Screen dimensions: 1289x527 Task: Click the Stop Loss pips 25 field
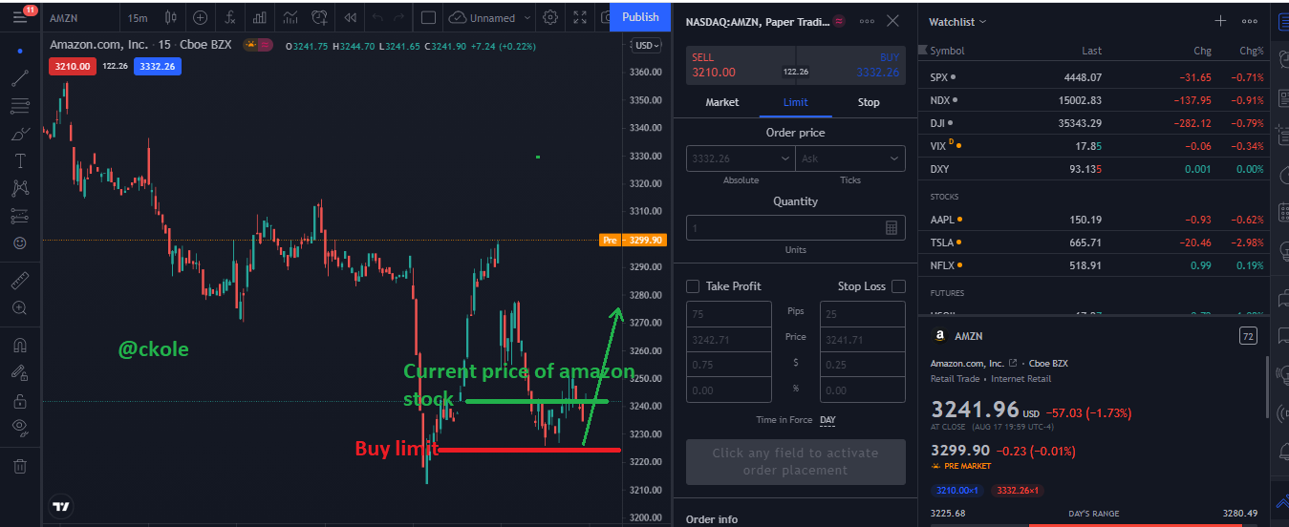(862, 314)
